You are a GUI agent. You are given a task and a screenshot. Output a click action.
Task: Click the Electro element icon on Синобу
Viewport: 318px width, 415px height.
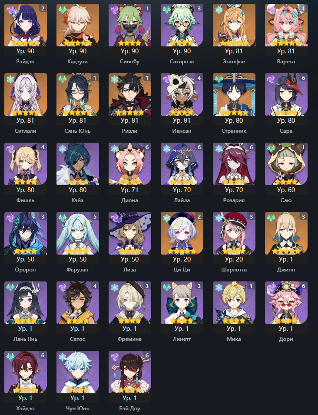115,10
